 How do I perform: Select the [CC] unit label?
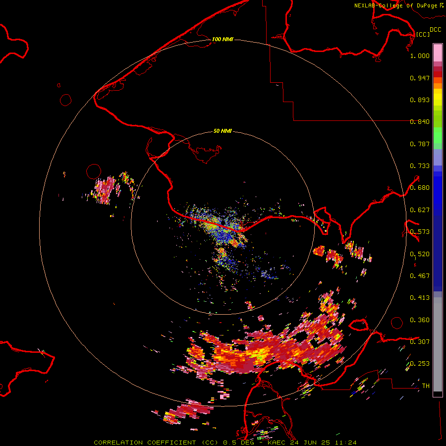pyautogui.click(x=423, y=34)
